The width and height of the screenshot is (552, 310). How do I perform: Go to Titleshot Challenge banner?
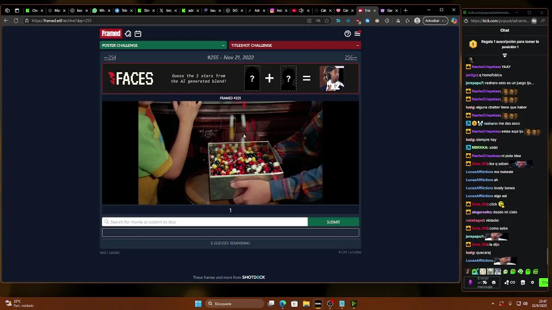click(x=295, y=45)
